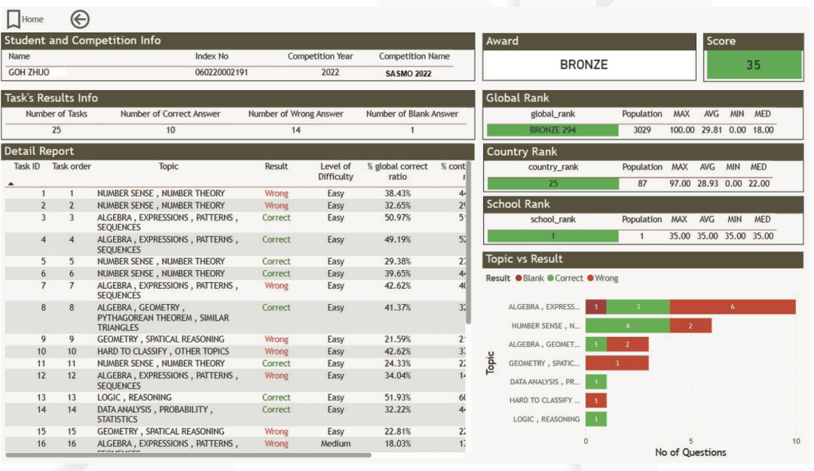The image size is (814, 471).
Task: Sort table by the Result column header
Action: click(x=276, y=166)
